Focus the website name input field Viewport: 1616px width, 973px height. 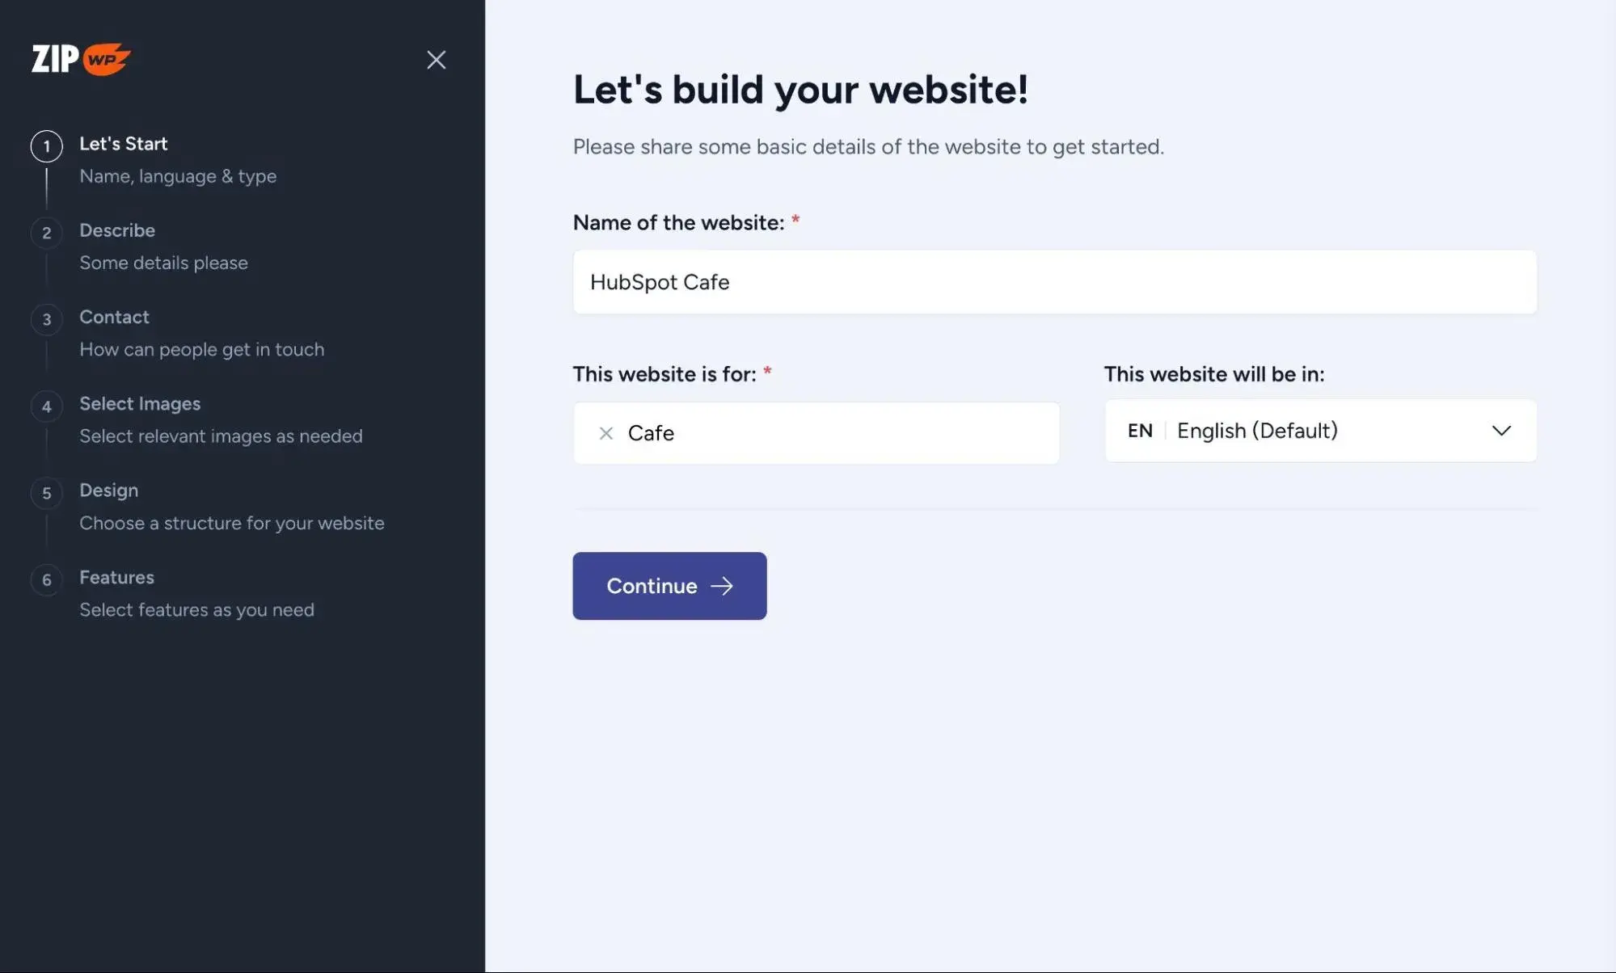pos(1054,282)
